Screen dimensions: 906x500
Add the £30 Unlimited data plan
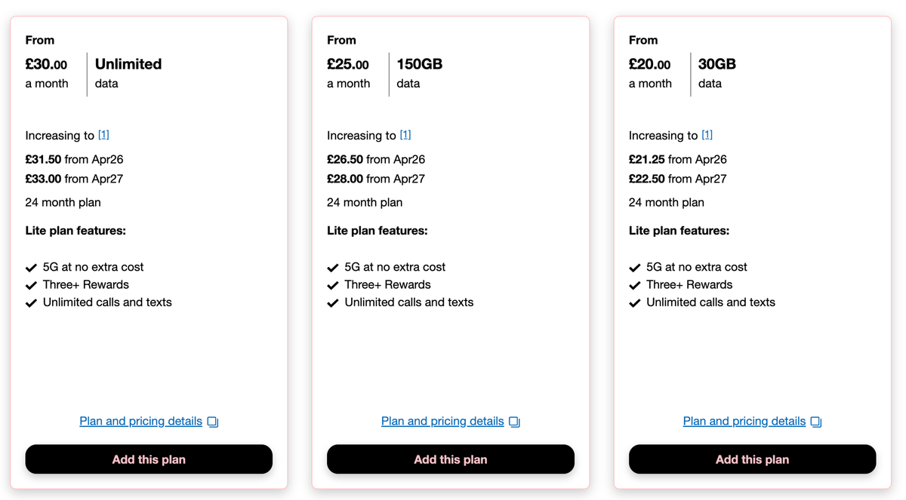tap(149, 459)
